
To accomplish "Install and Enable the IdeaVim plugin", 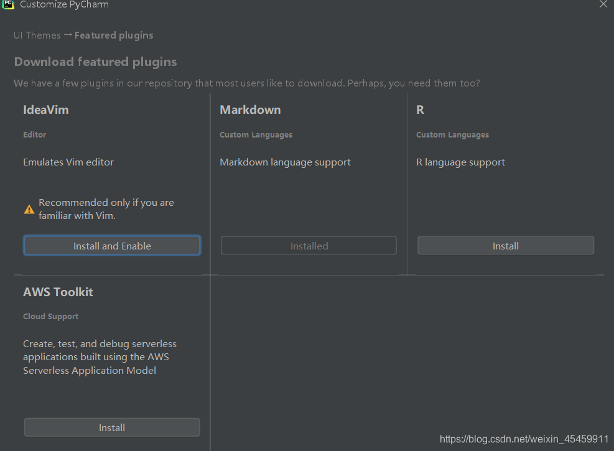I will pos(112,246).
